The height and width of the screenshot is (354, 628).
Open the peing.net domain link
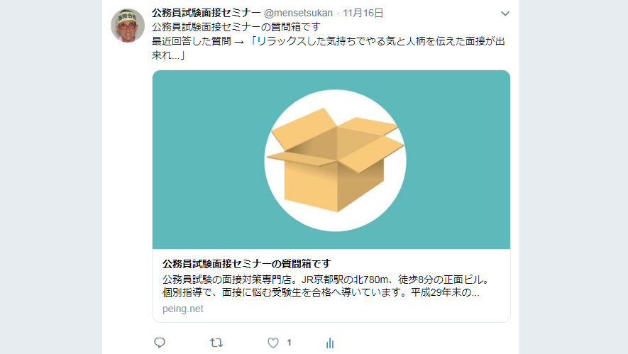[183, 309]
